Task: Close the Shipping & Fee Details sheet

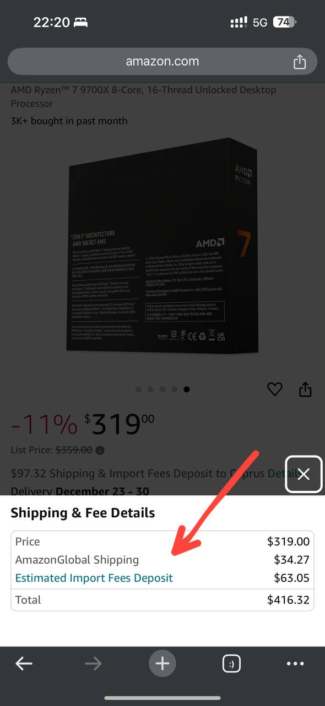Action: point(304,474)
